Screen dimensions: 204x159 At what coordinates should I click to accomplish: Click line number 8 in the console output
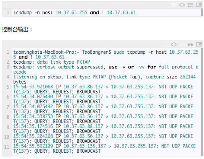point(8,117)
